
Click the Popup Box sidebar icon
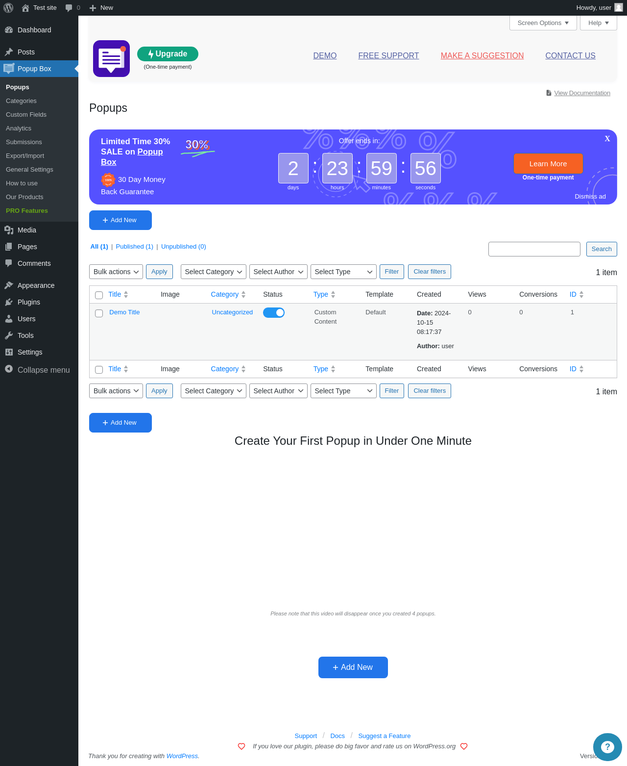[x=9, y=69]
